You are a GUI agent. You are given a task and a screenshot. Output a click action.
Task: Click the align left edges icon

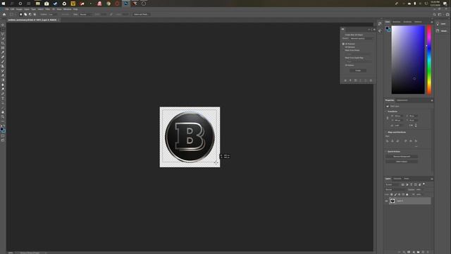[387, 141]
